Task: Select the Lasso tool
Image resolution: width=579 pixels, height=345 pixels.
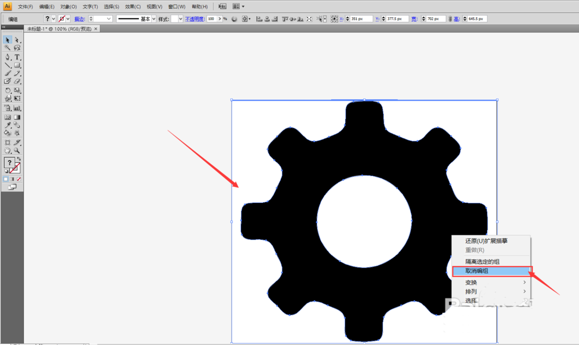Action: coord(17,48)
